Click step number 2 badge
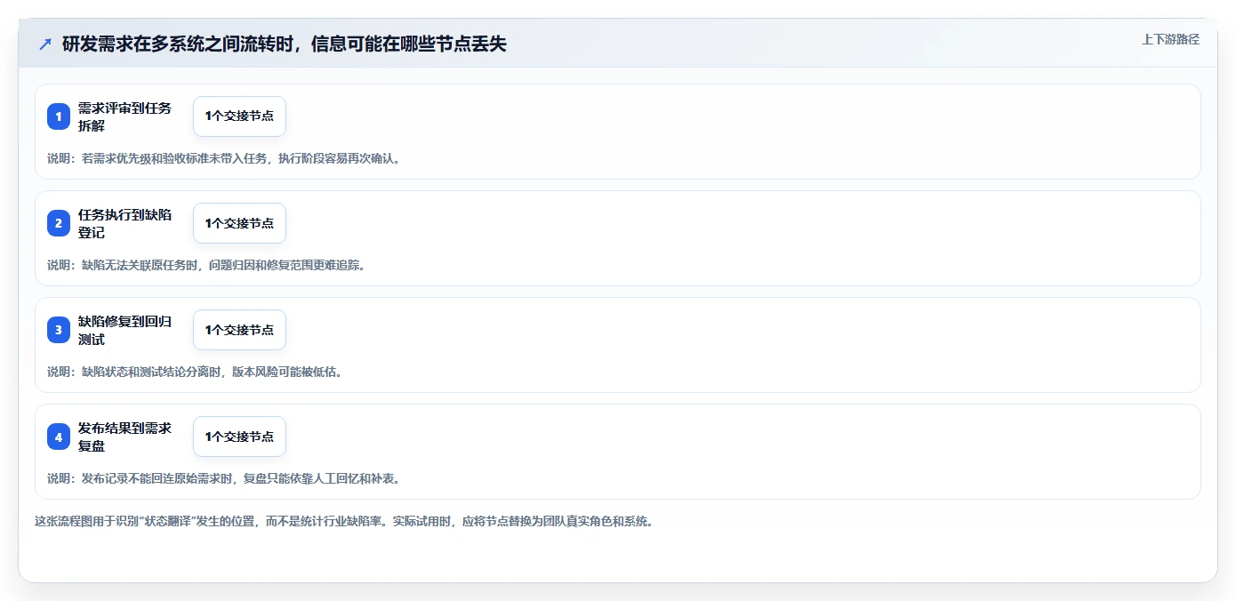Viewport: 1236px width, 601px height. pos(59,223)
